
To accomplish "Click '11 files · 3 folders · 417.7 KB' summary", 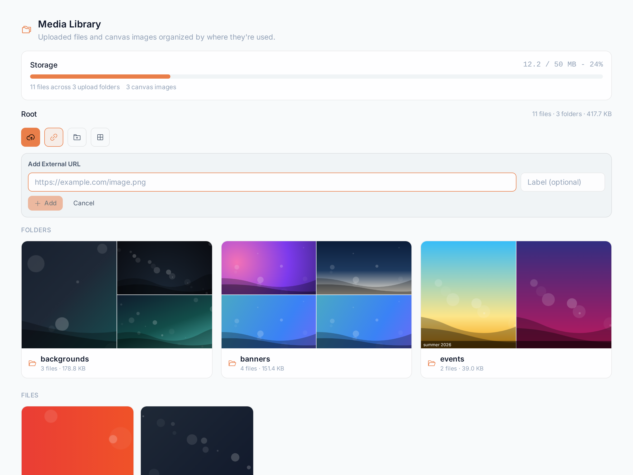I will [572, 114].
